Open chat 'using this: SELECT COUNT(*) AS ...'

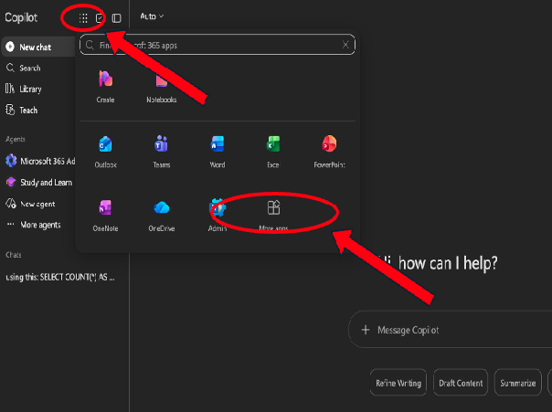(x=60, y=277)
